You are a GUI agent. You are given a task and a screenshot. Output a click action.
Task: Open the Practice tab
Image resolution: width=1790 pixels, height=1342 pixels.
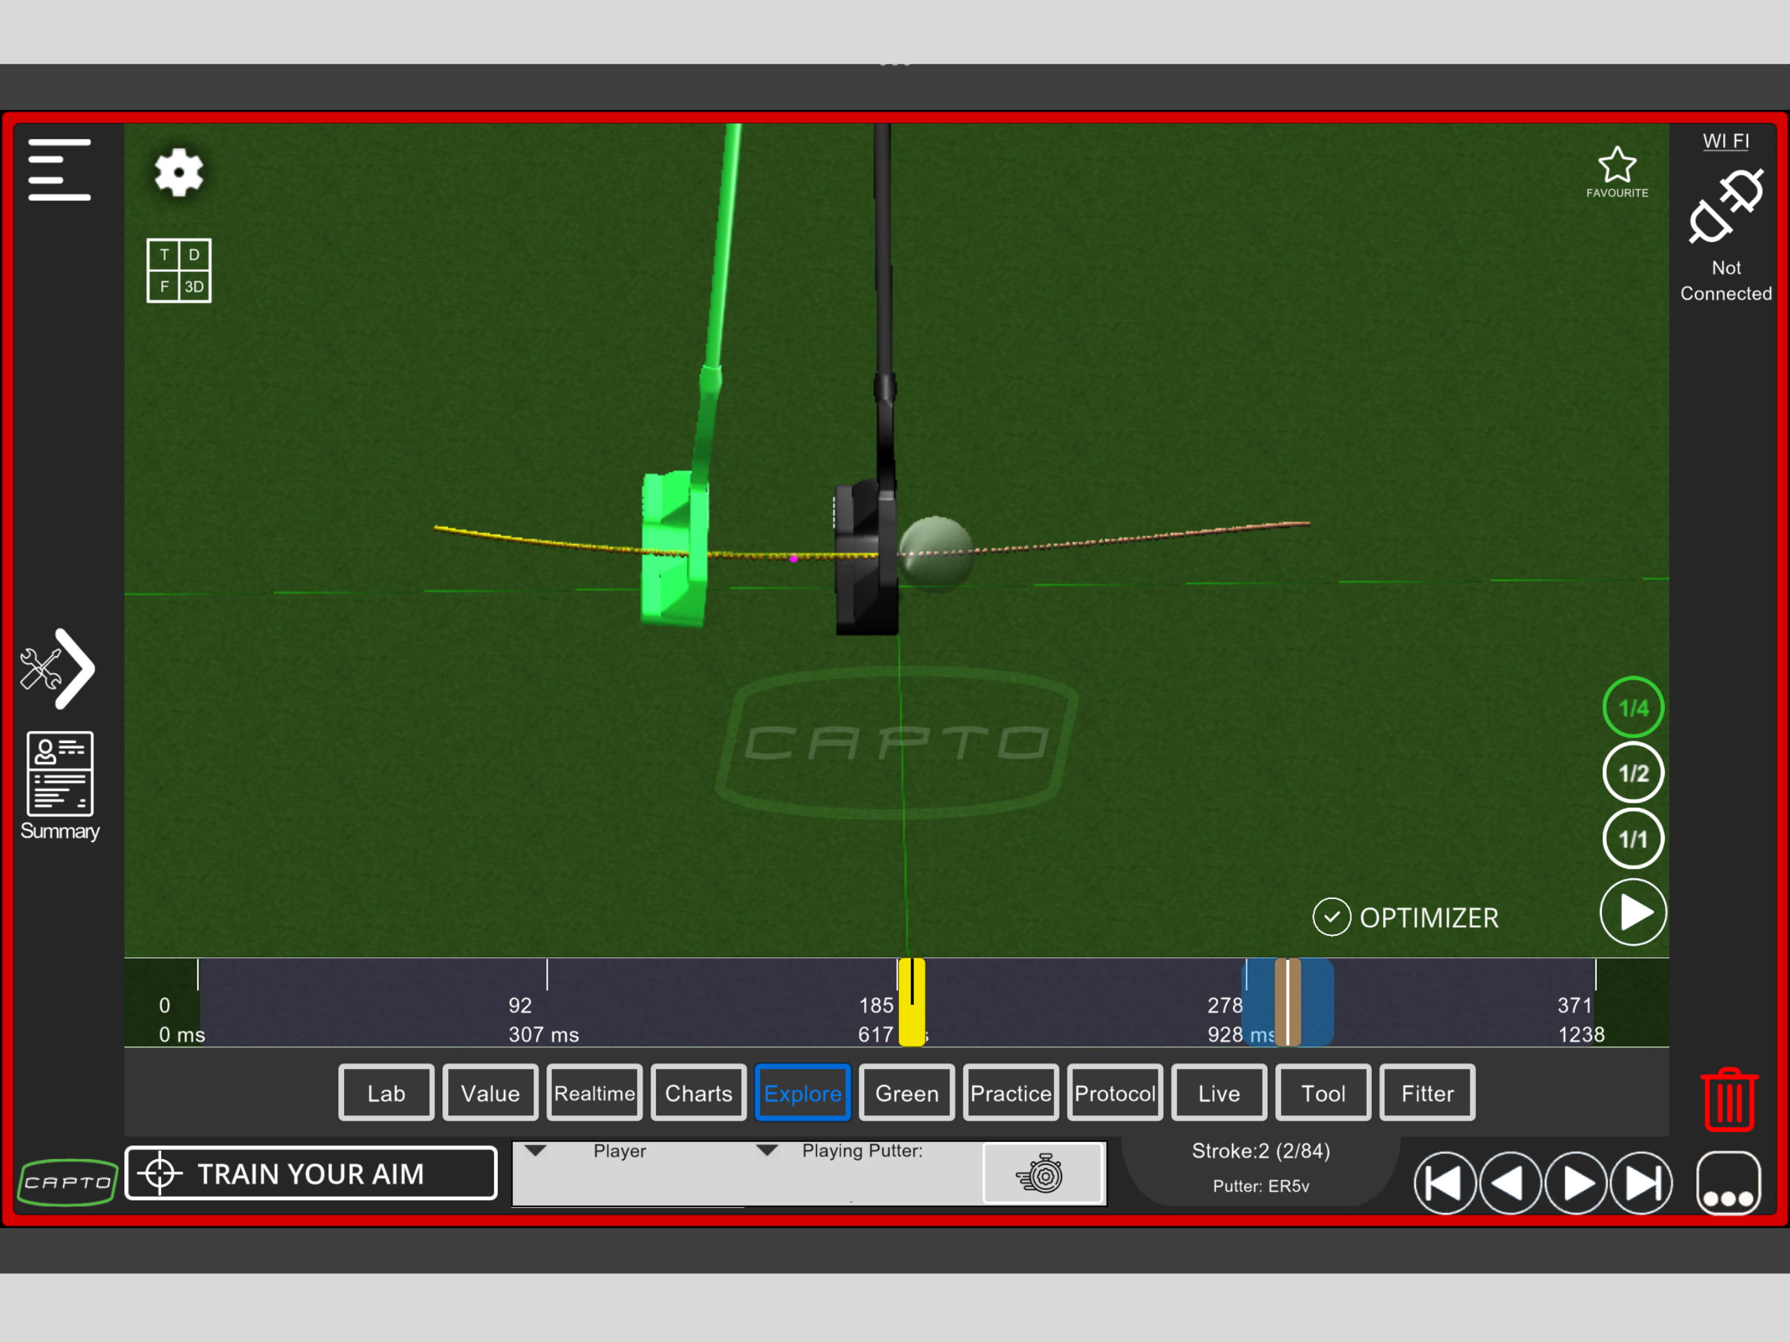1011,1093
